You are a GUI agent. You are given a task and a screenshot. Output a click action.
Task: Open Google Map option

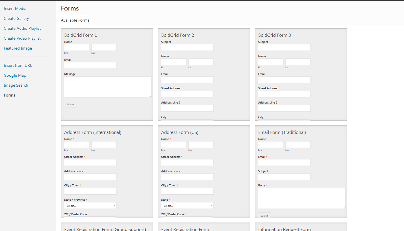[x=15, y=75]
